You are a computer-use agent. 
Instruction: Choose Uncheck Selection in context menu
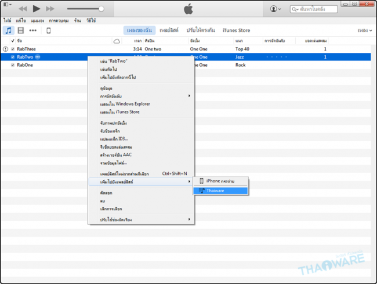click(142, 208)
